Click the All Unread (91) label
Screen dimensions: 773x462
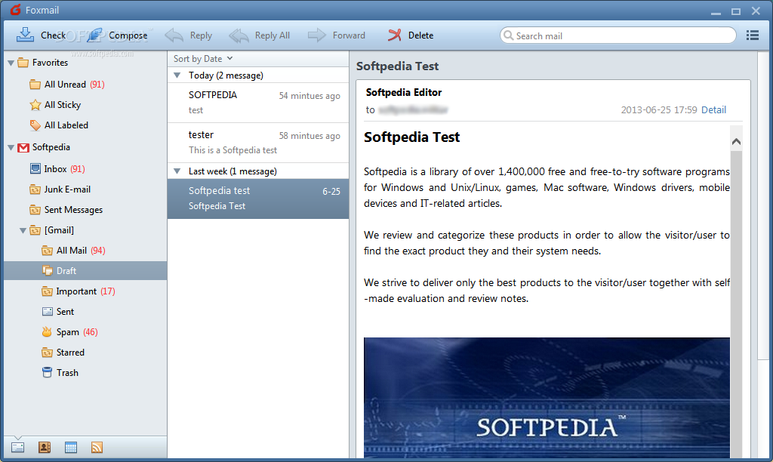(x=75, y=85)
